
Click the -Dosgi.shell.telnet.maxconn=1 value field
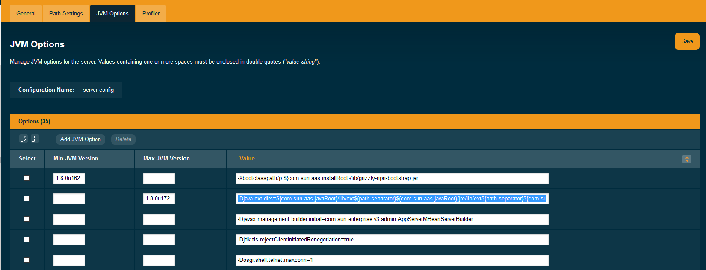(x=392, y=260)
